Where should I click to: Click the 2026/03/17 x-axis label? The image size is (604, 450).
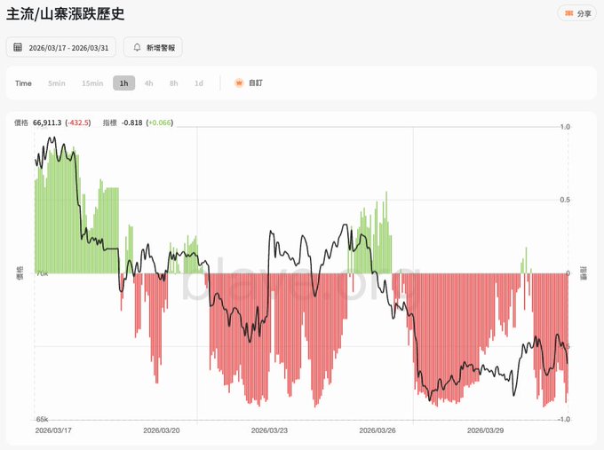point(53,430)
